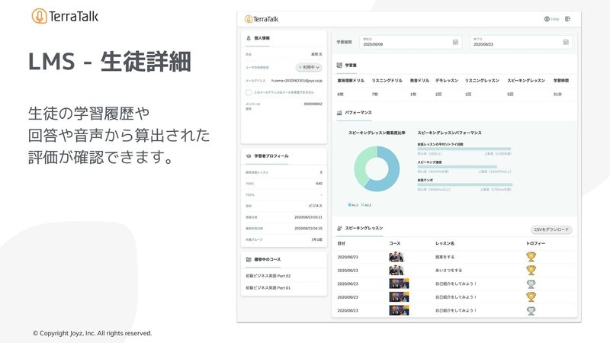
Task: Select the 履修中のコース section tab
Action: tap(263, 259)
